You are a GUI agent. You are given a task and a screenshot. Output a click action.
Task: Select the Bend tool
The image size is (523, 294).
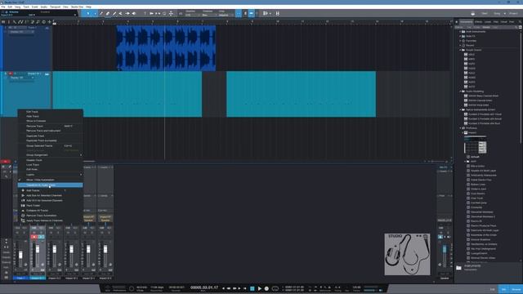point(127,13)
